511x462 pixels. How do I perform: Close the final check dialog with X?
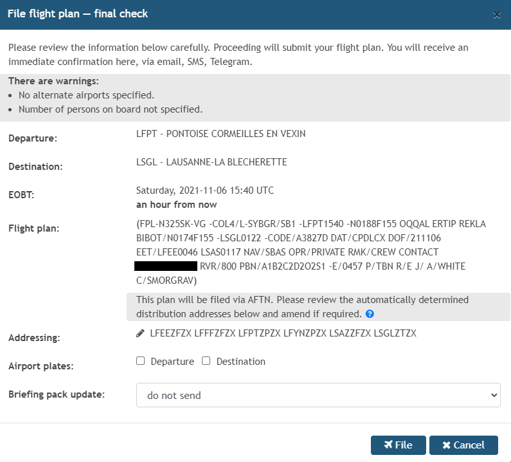[x=496, y=15]
